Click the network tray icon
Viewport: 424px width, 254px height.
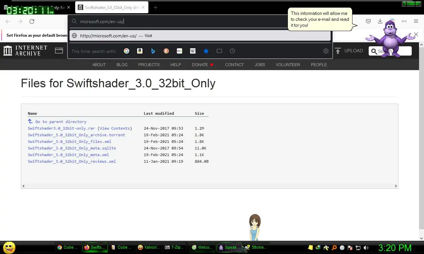point(358,247)
